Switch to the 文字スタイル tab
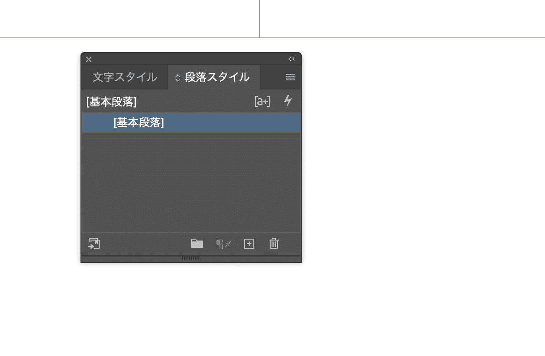Image resolution: width=545 pixels, height=356 pixels. pyautogui.click(x=124, y=77)
